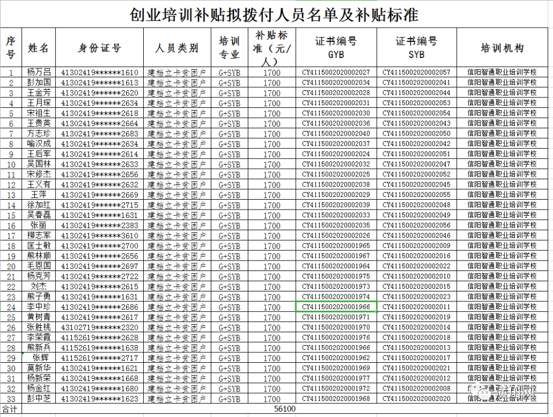Click ID cell 41152619******2717
553x417 pixels.
[x=100, y=358]
